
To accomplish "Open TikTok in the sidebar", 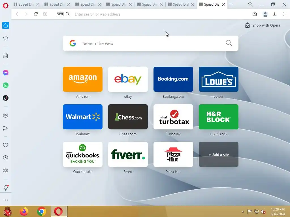I will [6, 98].
